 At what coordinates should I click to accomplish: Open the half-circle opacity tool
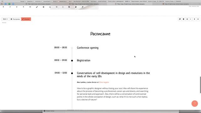(x=43, y=7)
